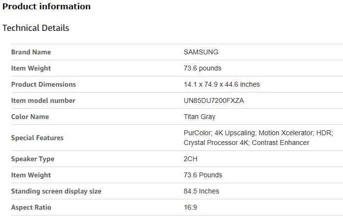The image size is (343, 218).
Task: Click the 14.1 x 74.9 x 44.6 inches value
Action: [221, 84]
